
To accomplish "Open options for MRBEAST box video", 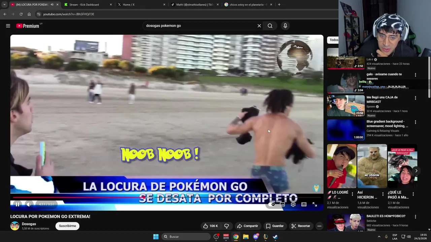I will point(415,98).
